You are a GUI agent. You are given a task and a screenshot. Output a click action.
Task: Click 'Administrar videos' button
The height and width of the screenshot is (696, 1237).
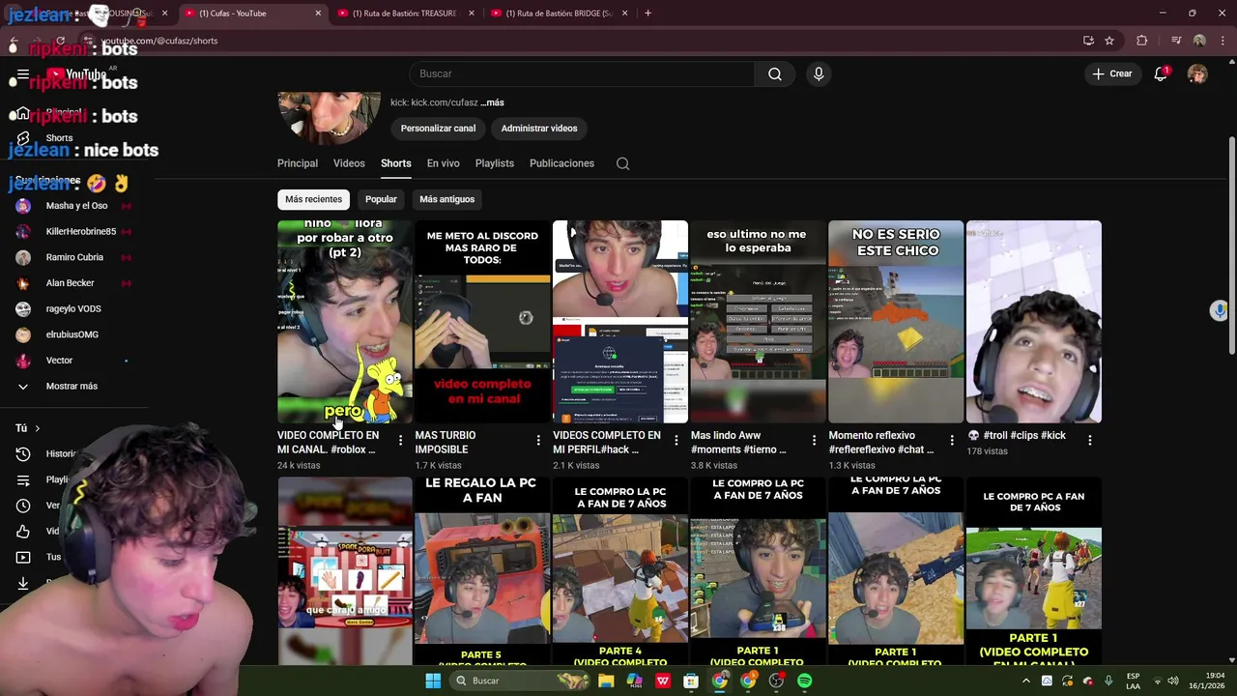pos(539,129)
